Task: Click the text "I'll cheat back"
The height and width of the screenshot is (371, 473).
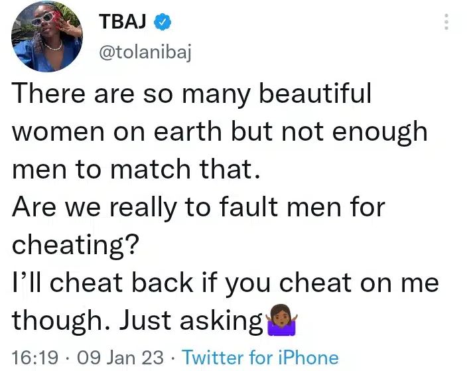Action: (99, 283)
